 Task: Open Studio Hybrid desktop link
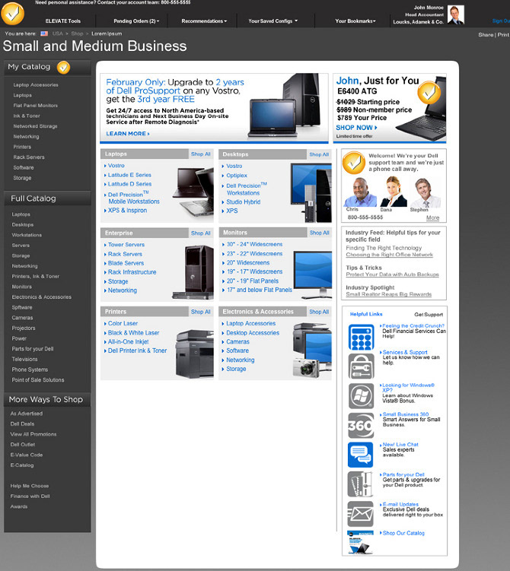coord(243,201)
